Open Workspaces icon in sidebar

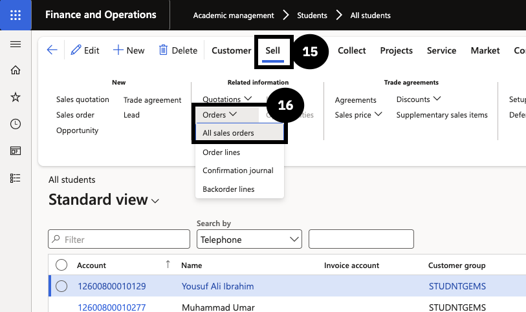16,151
